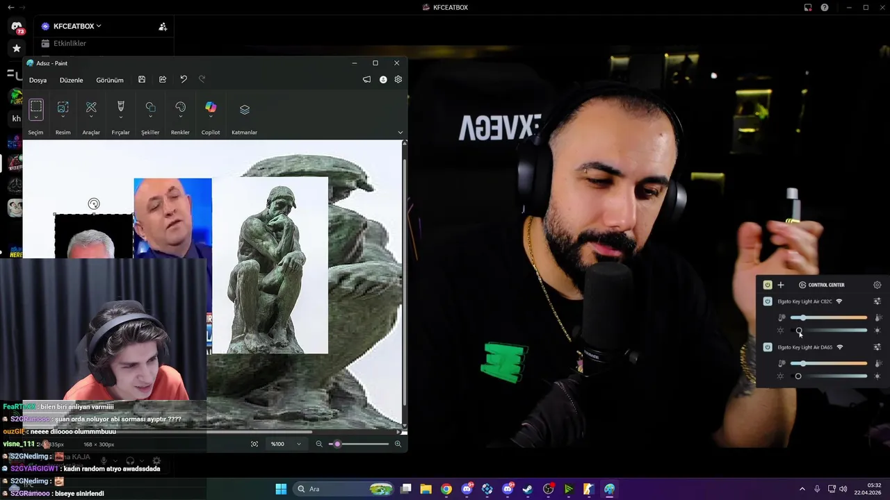Click the fit-to-window icon in the Paint status bar
Screen dimensions: 890x500
point(254,444)
